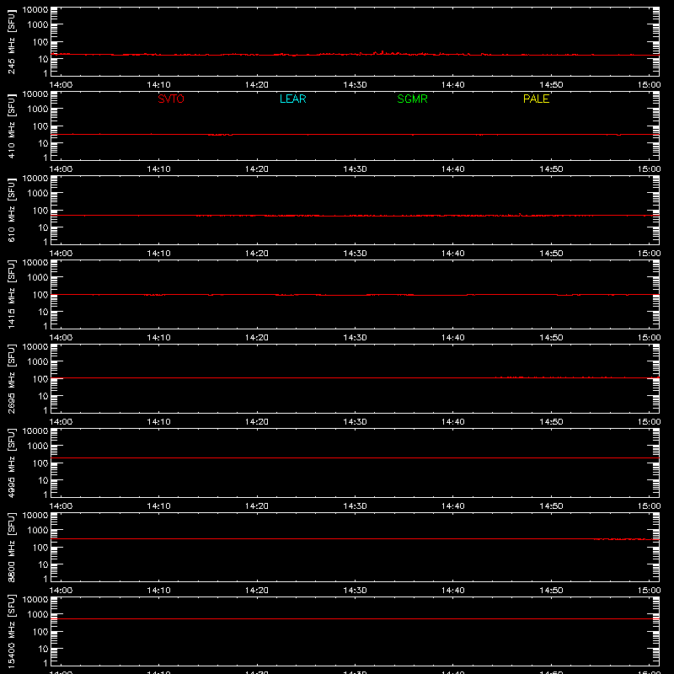674x674 pixels.
Task: Click the red flux trace in the 15400 MHz plot
Action: tap(355, 618)
